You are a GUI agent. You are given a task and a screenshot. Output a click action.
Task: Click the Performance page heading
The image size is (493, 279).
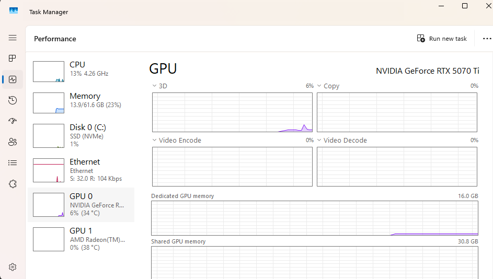tap(55, 39)
